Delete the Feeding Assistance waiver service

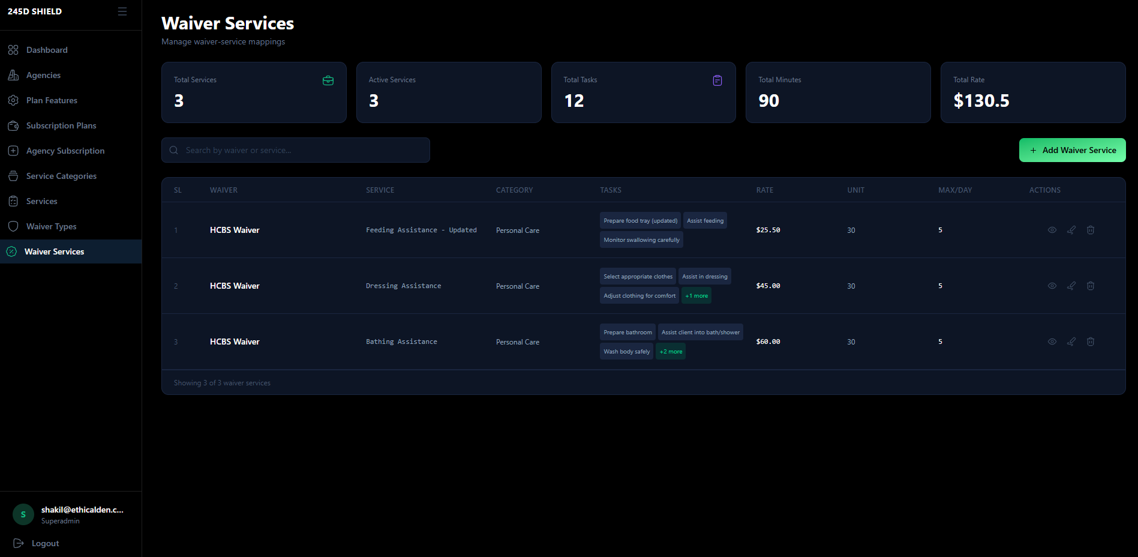point(1091,230)
